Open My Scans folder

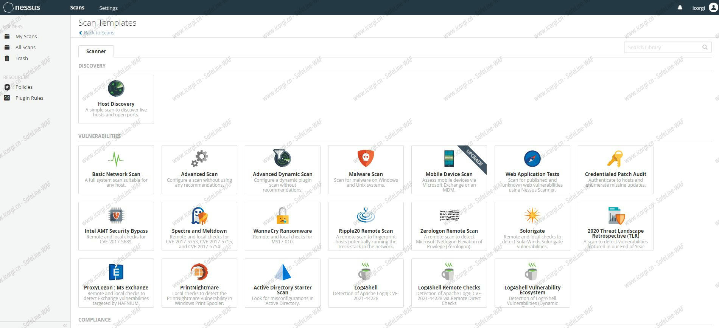coord(26,36)
